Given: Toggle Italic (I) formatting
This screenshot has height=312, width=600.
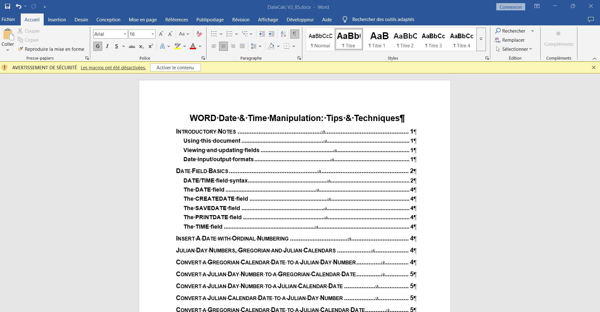Looking at the screenshot, I should [x=107, y=46].
